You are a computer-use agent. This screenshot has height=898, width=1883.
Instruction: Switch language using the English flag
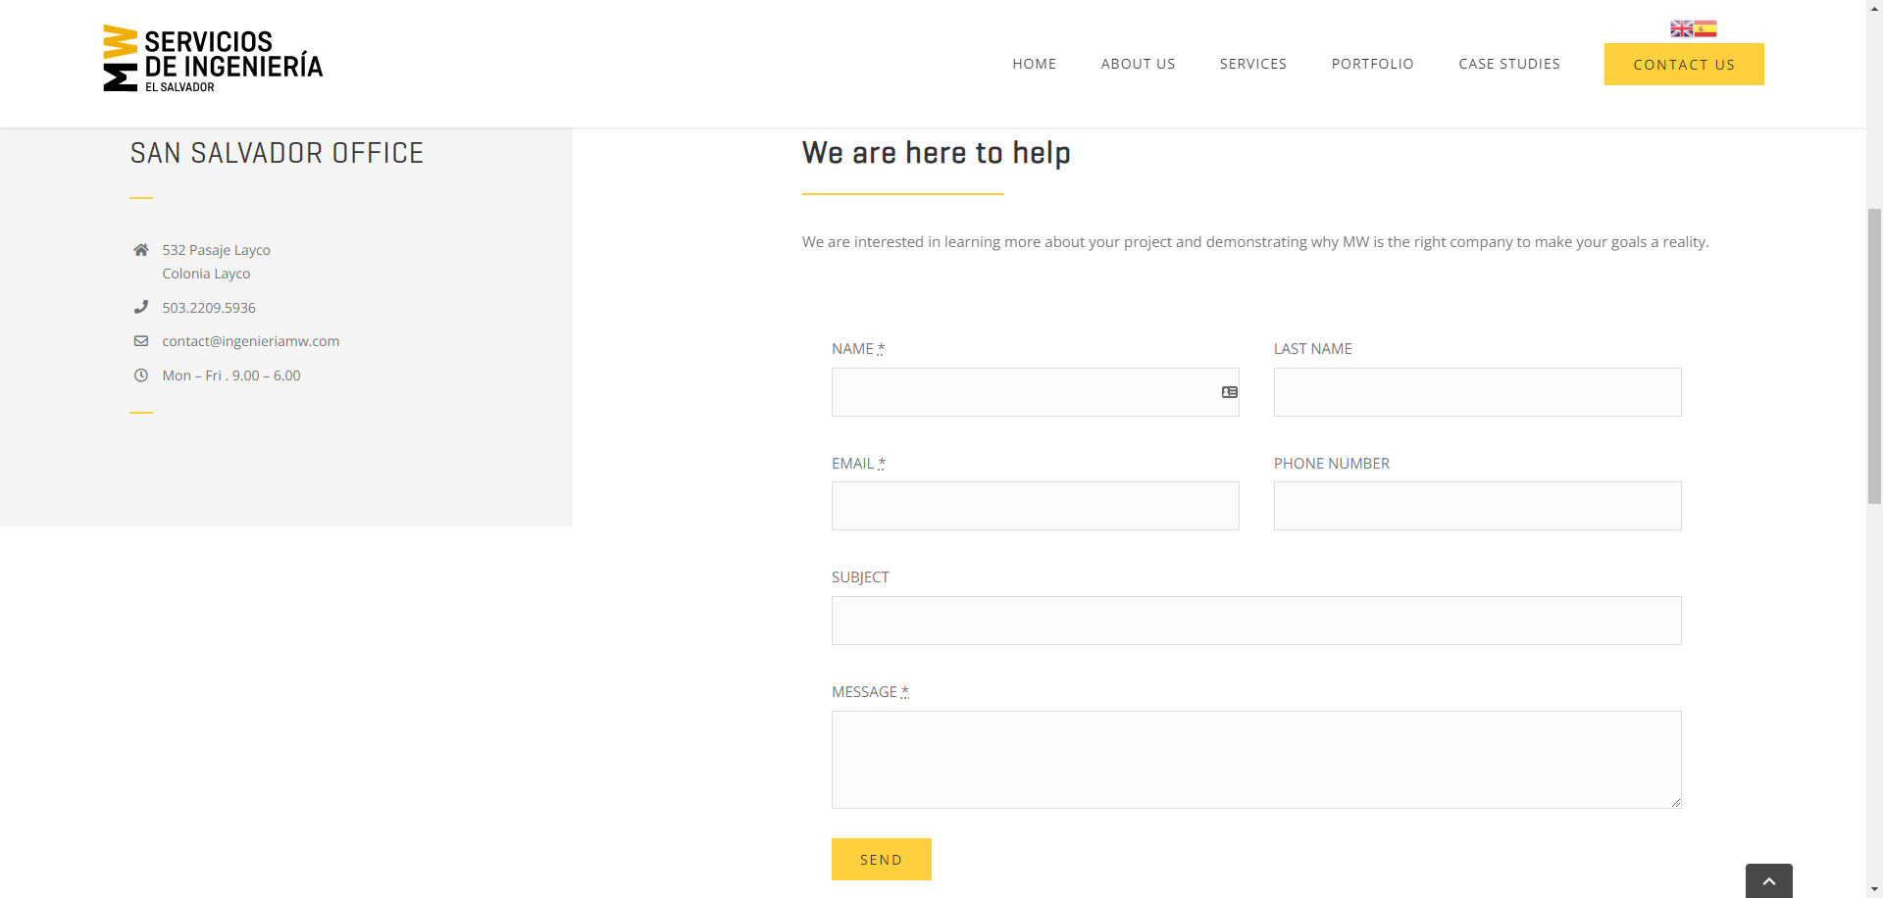(1681, 28)
